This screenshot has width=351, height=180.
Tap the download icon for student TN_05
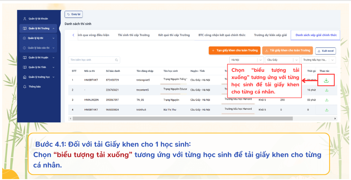[x=326, y=100]
